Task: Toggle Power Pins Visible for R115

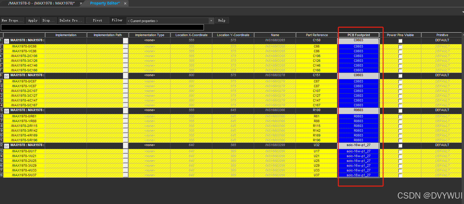Action: pyautogui.click(x=400, y=126)
